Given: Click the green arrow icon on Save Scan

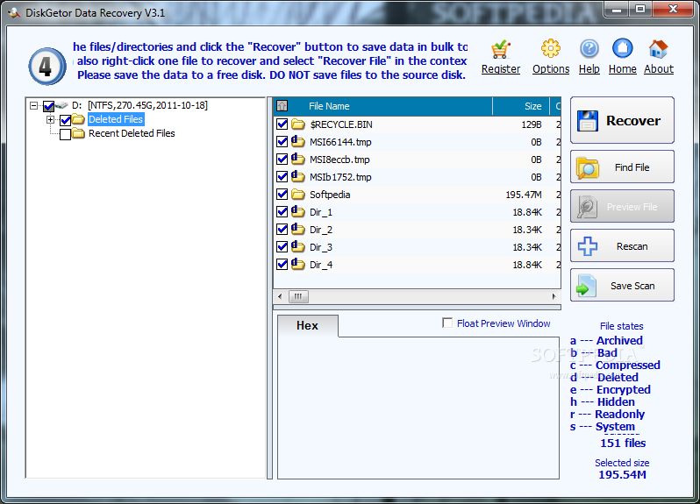Looking at the screenshot, I should tap(586, 286).
